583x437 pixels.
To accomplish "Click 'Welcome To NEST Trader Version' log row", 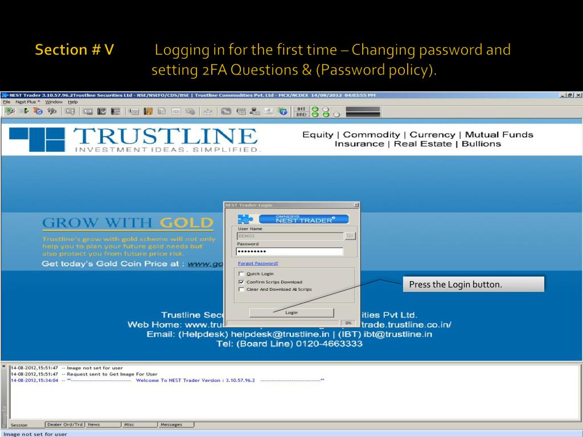I will pyautogui.click(x=167, y=381).
